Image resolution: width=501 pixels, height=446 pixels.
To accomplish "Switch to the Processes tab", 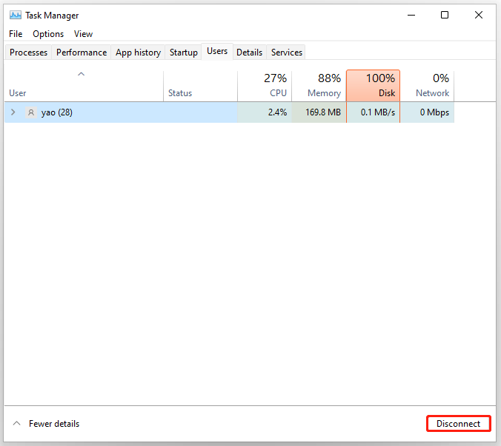I will pos(28,53).
